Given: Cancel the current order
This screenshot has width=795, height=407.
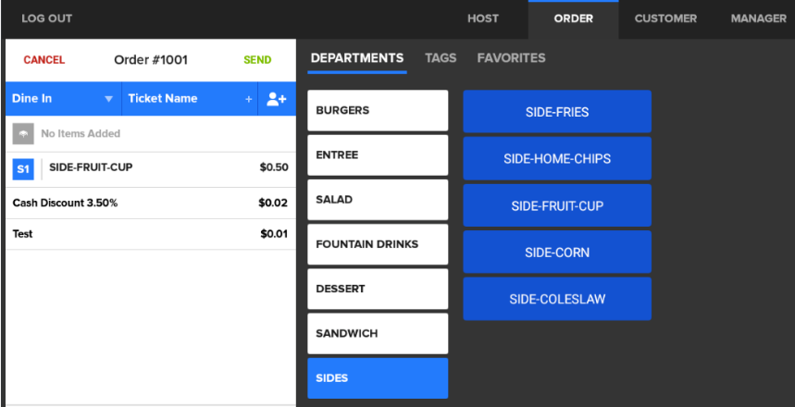Looking at the screenshot, I should tap(44, 60).
